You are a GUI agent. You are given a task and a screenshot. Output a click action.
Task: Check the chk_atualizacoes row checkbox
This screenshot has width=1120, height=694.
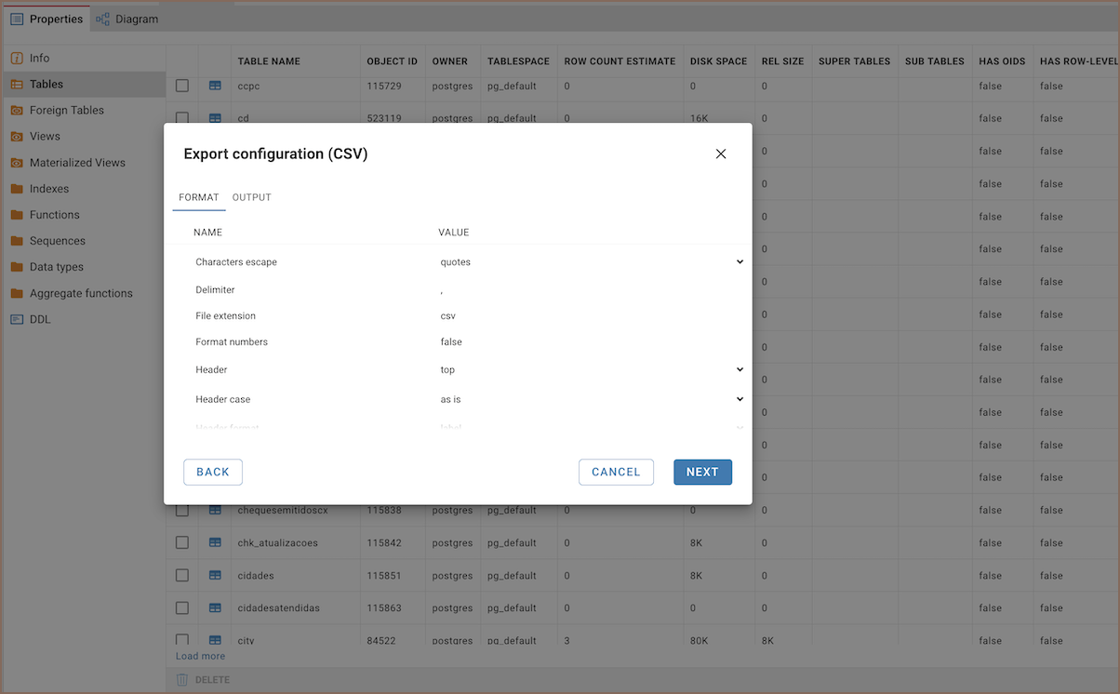(x=182, y=542)
